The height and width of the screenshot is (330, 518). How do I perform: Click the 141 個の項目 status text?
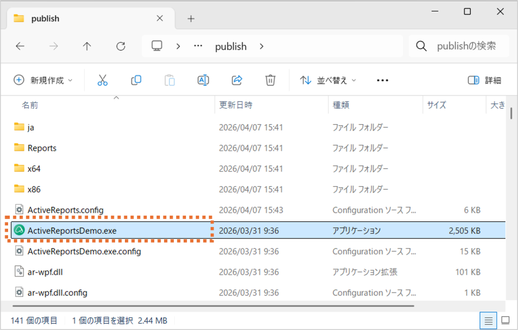point(34,320)
